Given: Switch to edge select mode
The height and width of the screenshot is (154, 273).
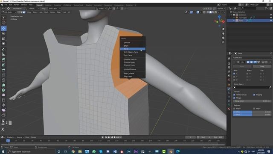Looking at the screenshot, I should point(21,12).
